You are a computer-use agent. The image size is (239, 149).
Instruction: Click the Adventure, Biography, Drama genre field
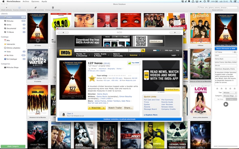point(226,69)
